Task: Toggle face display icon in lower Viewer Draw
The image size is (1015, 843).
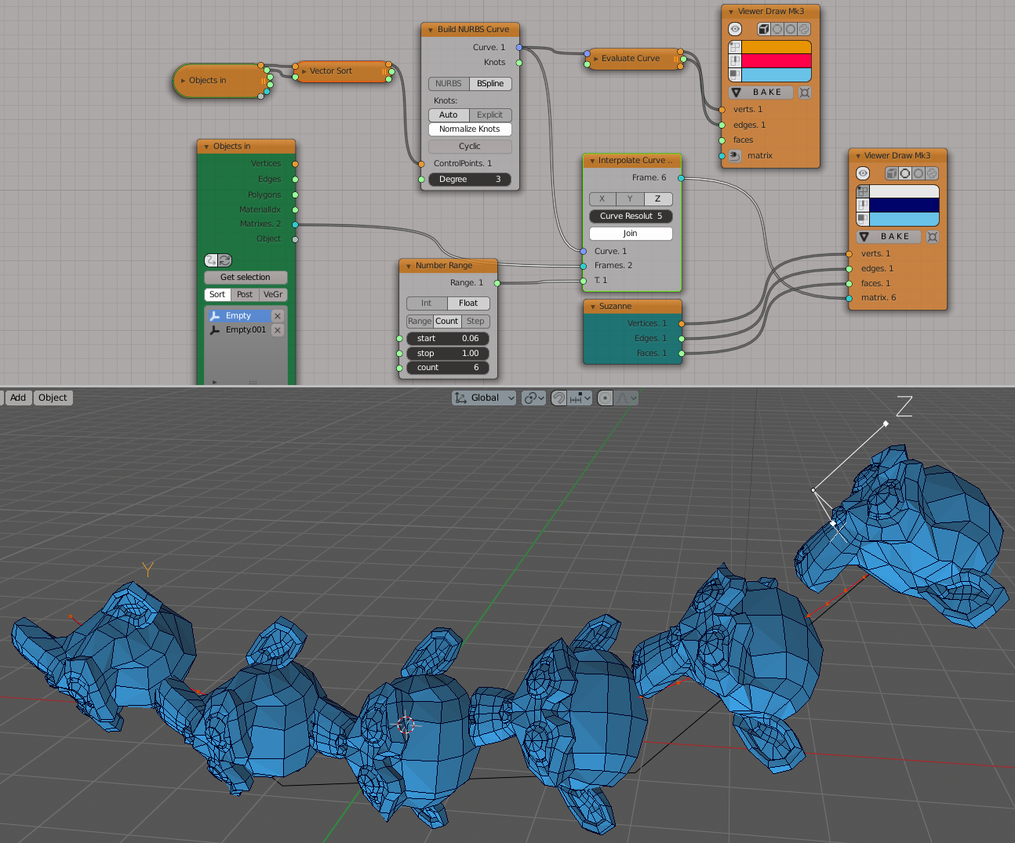Action: tap(863, 219)
